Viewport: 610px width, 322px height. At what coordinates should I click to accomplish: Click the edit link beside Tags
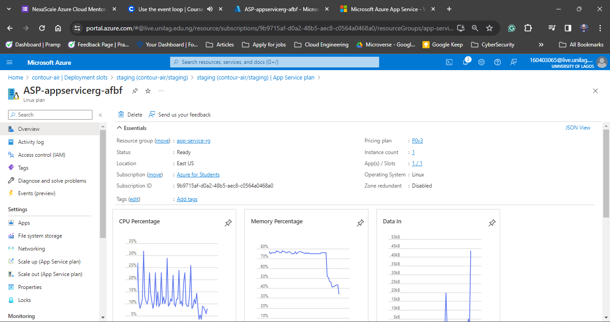(134, 199)
